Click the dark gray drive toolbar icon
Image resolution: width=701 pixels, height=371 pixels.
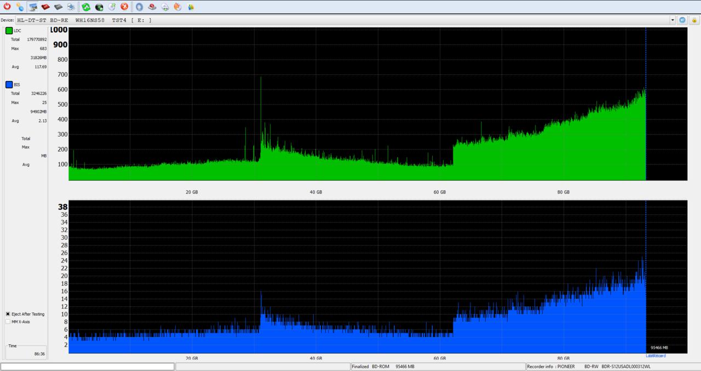pyautogui.click(x=58, y=7)
